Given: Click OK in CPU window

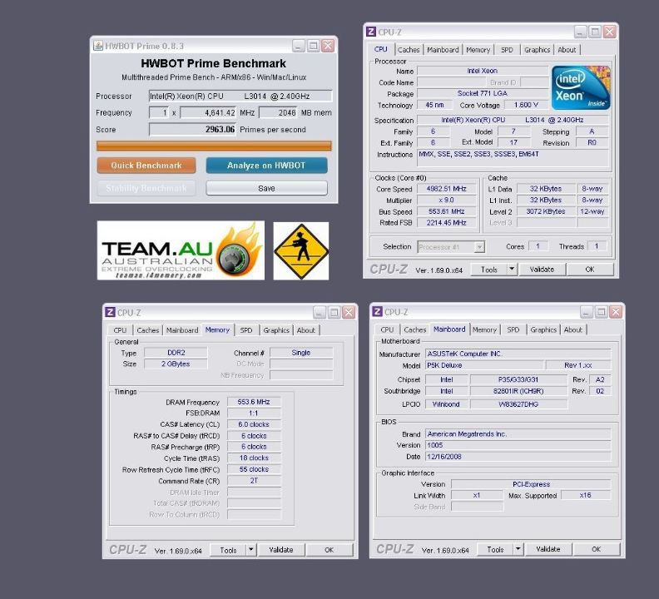Looking at the screenshot, I should coord(590,270).
